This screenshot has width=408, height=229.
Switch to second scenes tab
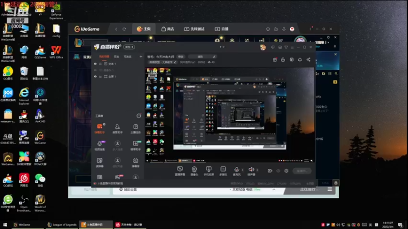coord(116,56)
